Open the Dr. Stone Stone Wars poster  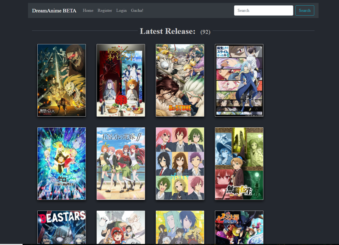tap(180, 80)
